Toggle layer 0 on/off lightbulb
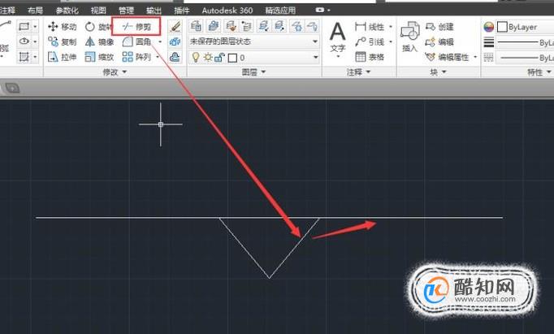The height and width of the screenshot is (334, 554). point(196,57)
